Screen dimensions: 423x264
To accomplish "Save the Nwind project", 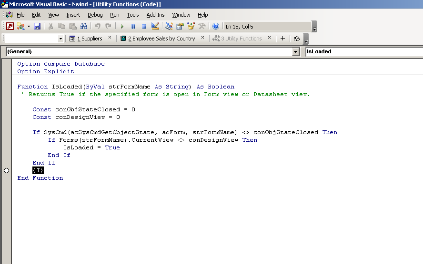I will [x=37, y=26].
